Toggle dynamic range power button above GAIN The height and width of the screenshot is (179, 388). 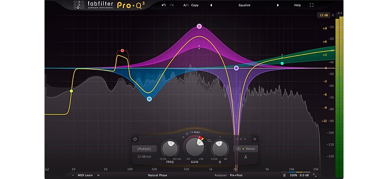point(187,134)
